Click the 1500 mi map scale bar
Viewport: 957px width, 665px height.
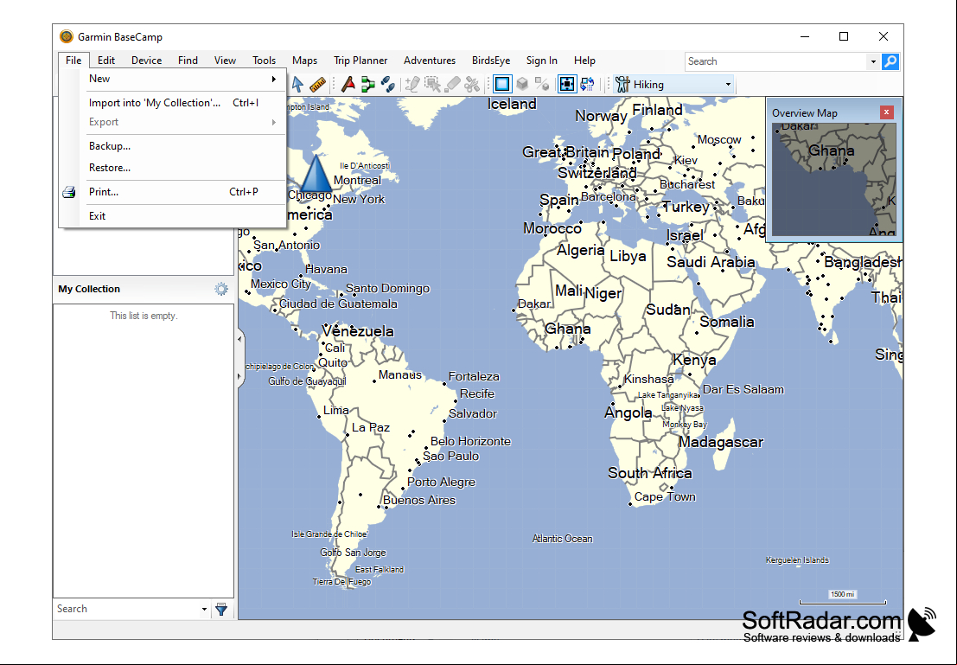pyautogui.click(x=842, y=598)
